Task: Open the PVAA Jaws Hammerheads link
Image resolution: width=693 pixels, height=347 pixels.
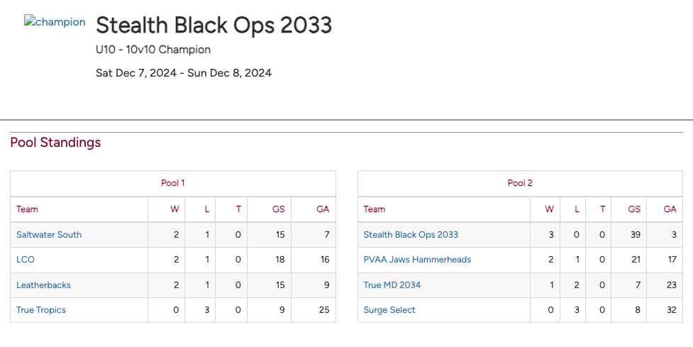Action: (417, 260)
